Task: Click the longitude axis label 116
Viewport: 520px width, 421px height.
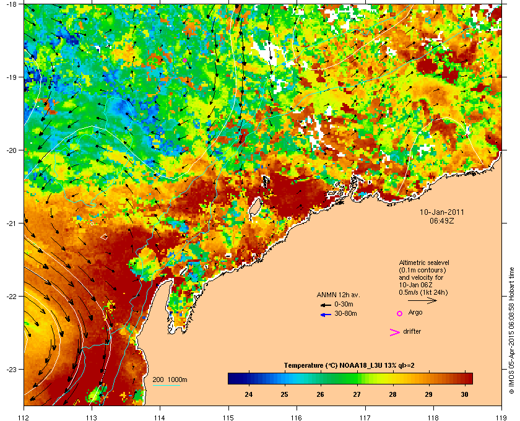Action: (297, 417)
